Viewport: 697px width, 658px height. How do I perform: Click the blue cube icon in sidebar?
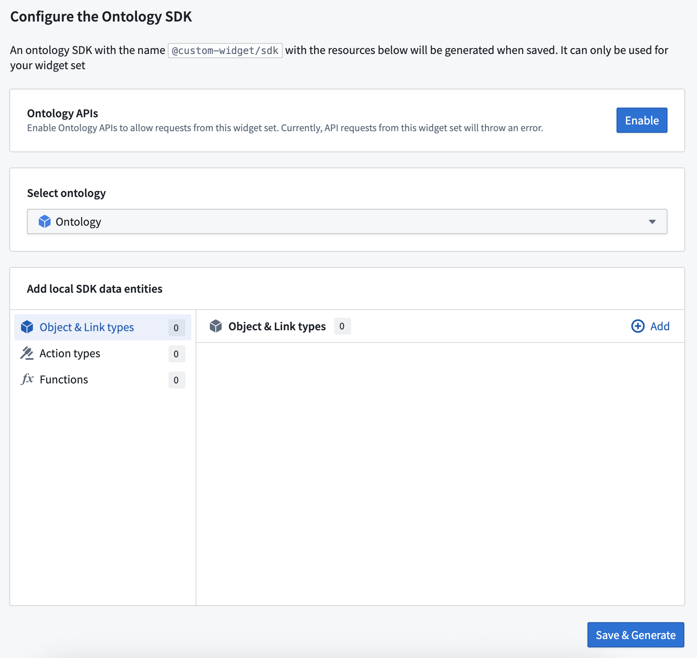[27, 327]
